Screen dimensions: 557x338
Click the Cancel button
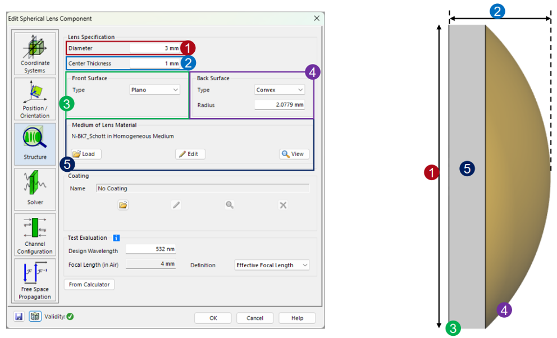pyautogui.click(x=255, y=318)
